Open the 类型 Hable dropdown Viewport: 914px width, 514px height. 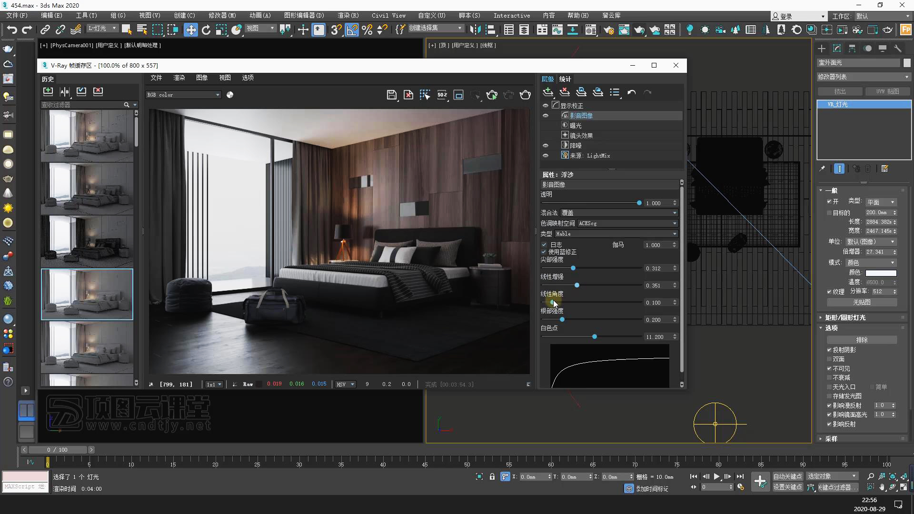[616, 234]
